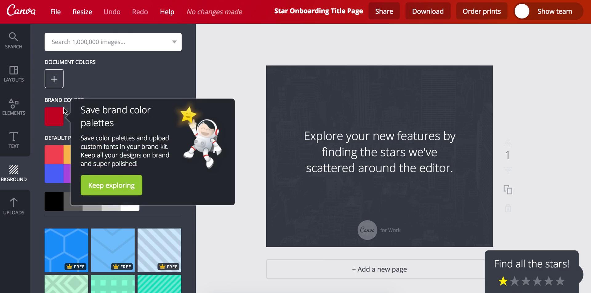
Task: Click Add a new page
Action: (x=379, y=269)
